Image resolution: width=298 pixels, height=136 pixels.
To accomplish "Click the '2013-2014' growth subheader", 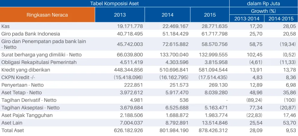I will pos(247,19).
